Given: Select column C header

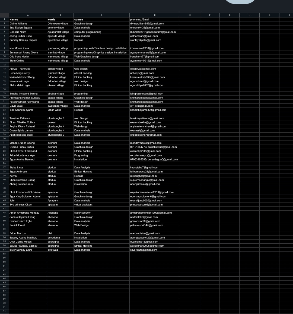Looking at the screenshot, I should tap(101, 15).
